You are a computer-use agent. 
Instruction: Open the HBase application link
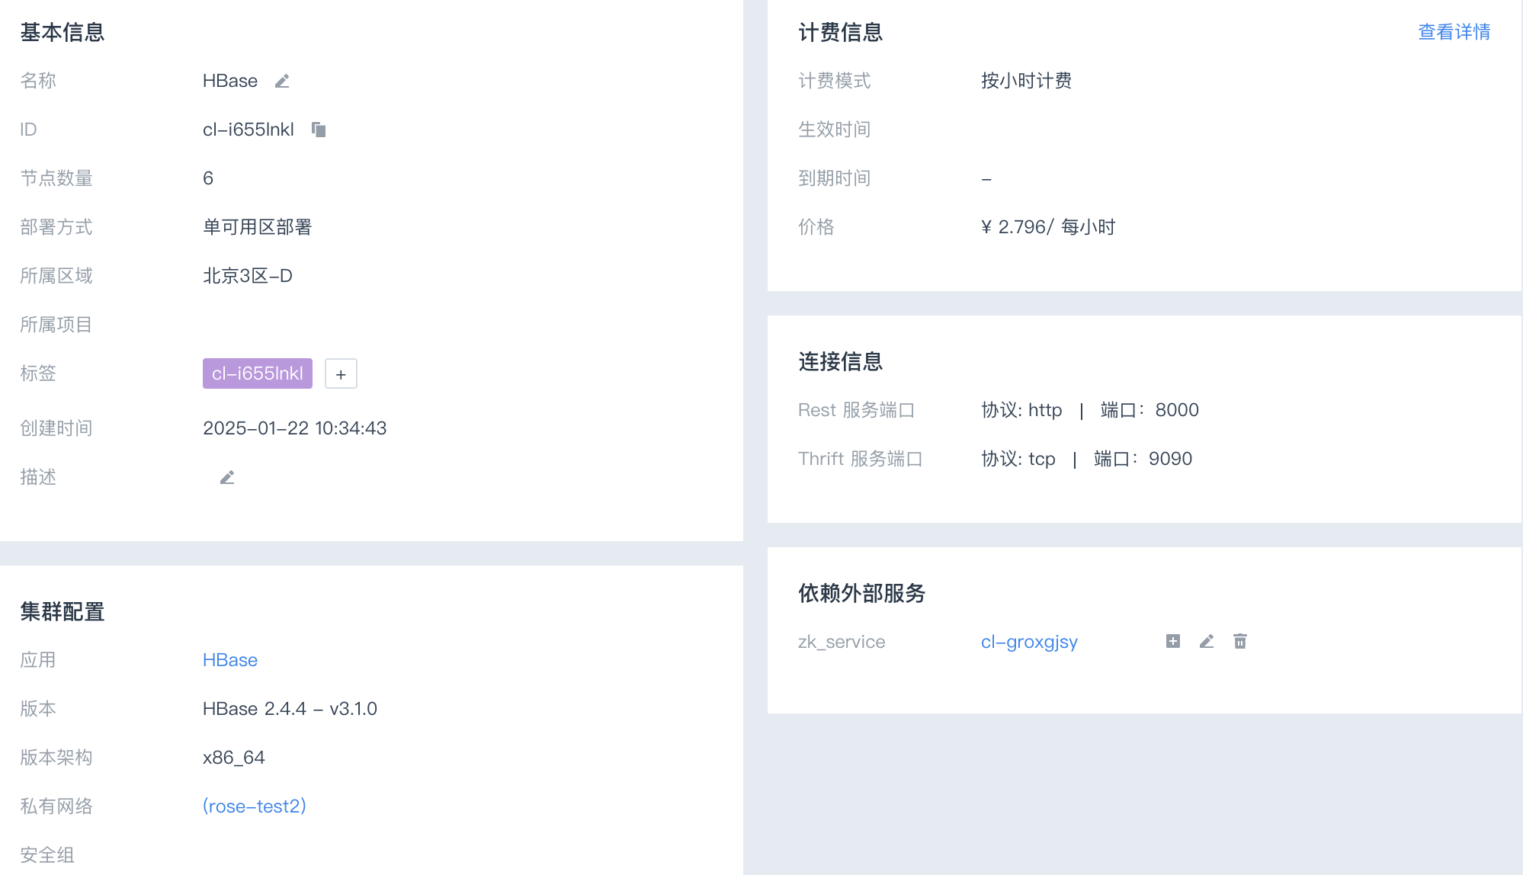click(x=230, y=660)
